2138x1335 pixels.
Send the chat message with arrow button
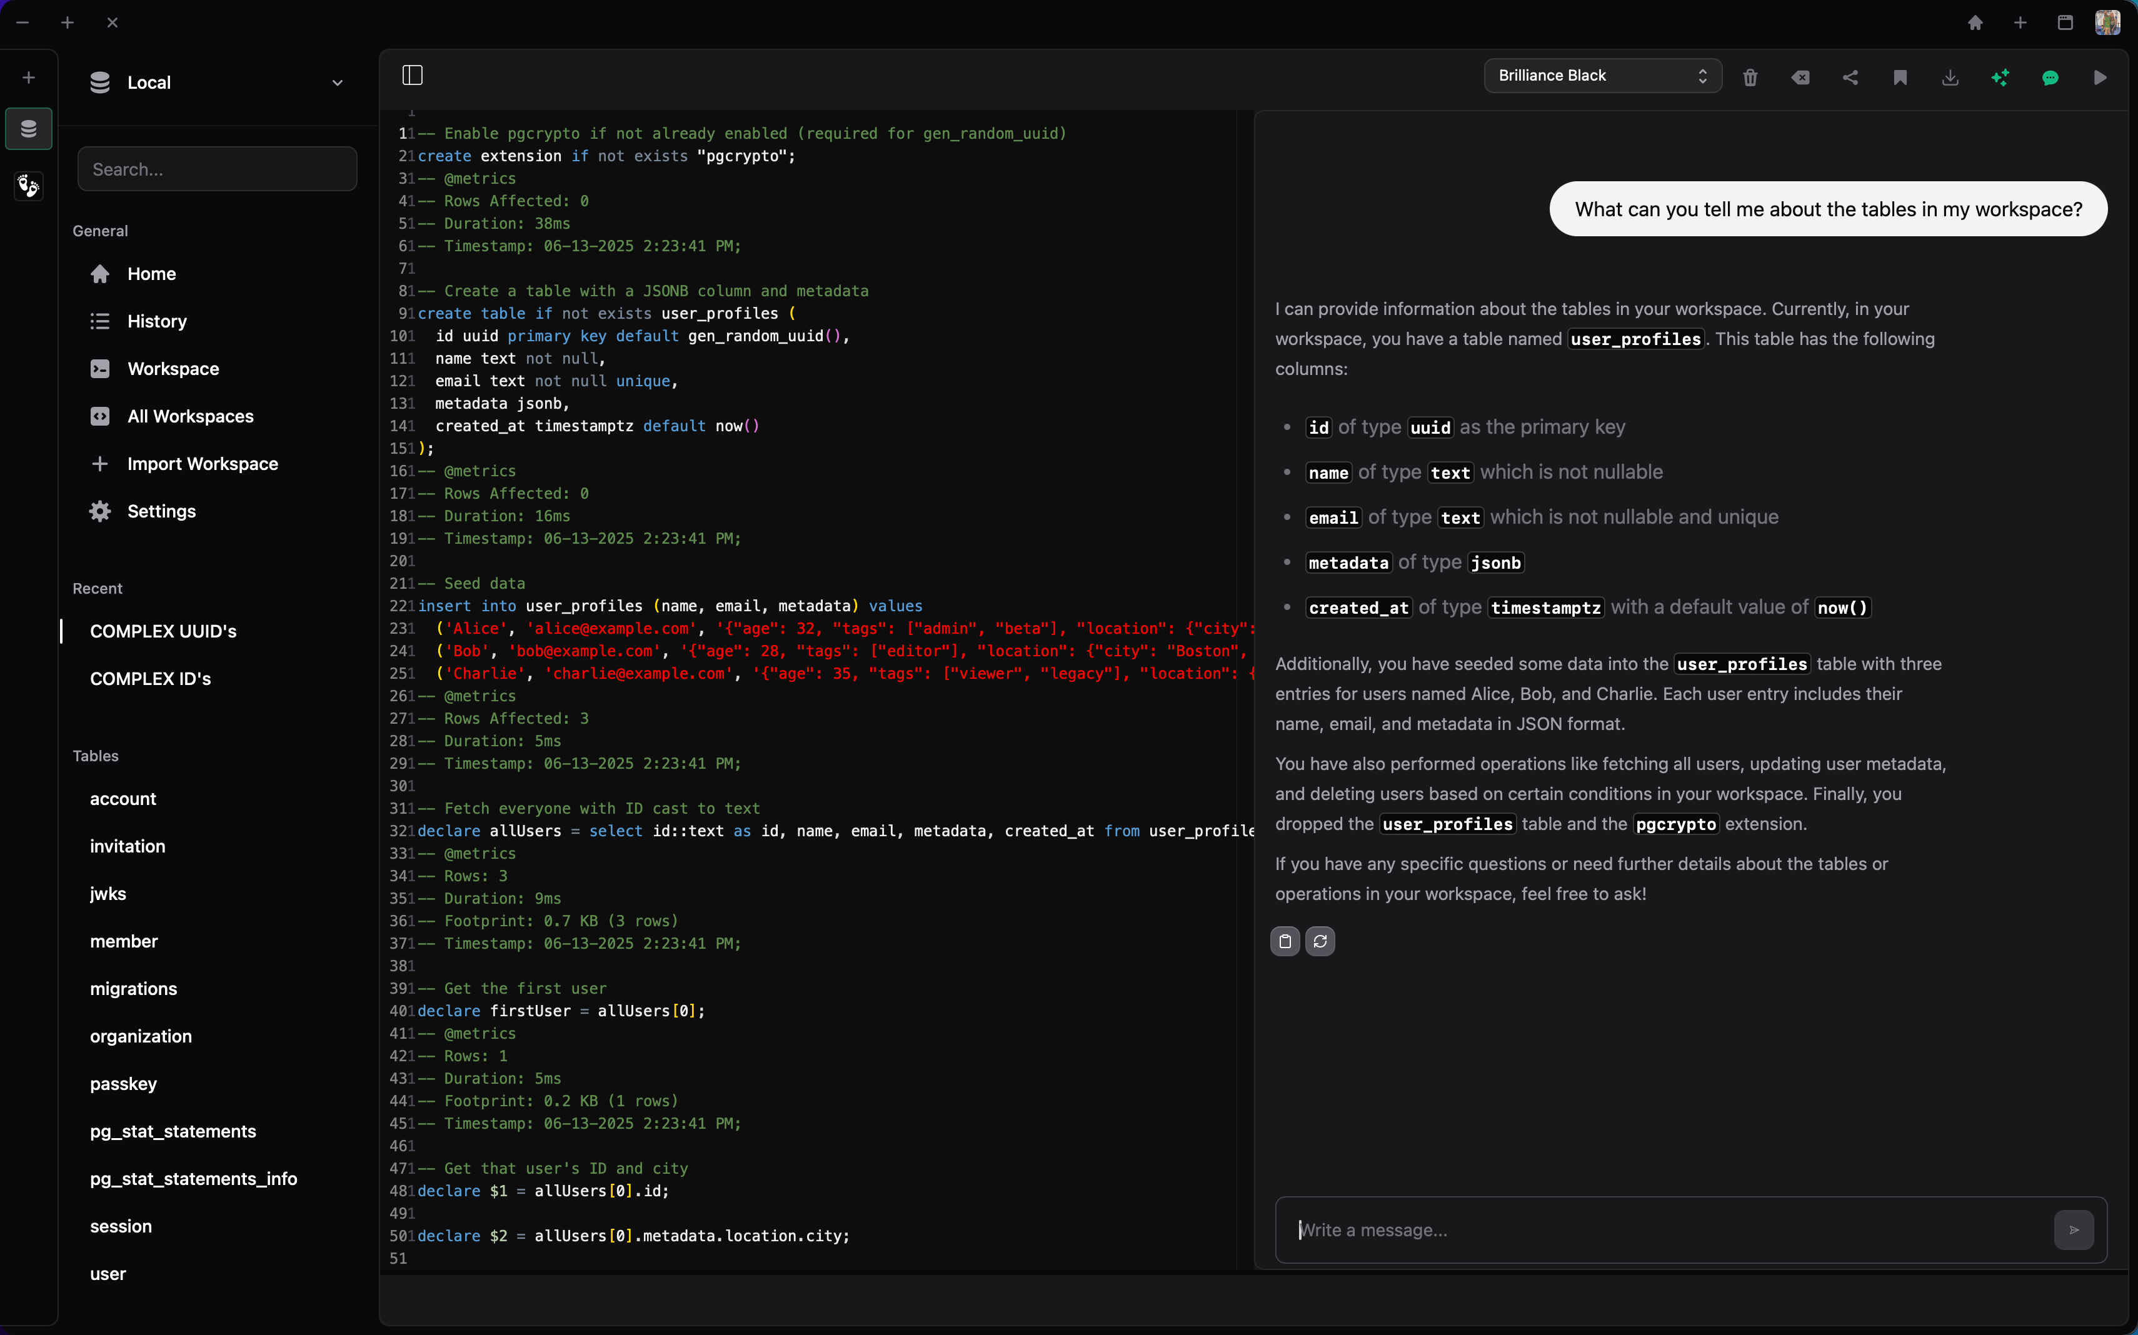pyautogui.click(x=2074, y=1230)
